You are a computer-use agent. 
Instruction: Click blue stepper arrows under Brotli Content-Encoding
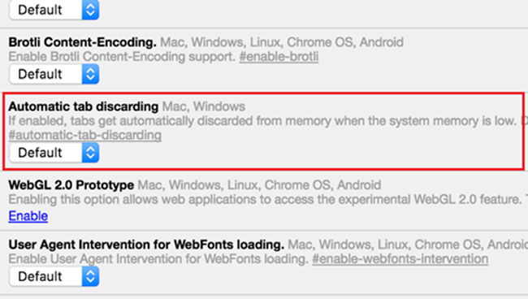coord(90,74)
